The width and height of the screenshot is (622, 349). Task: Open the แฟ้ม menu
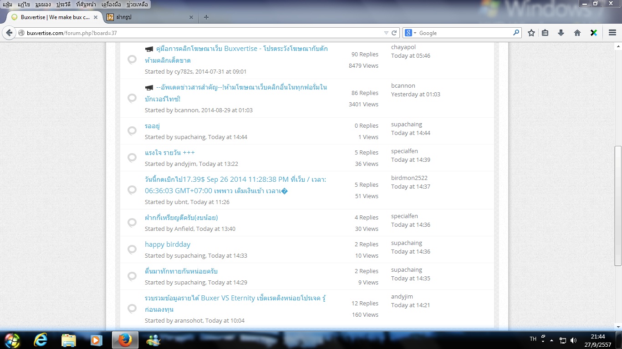click(7, 4)
